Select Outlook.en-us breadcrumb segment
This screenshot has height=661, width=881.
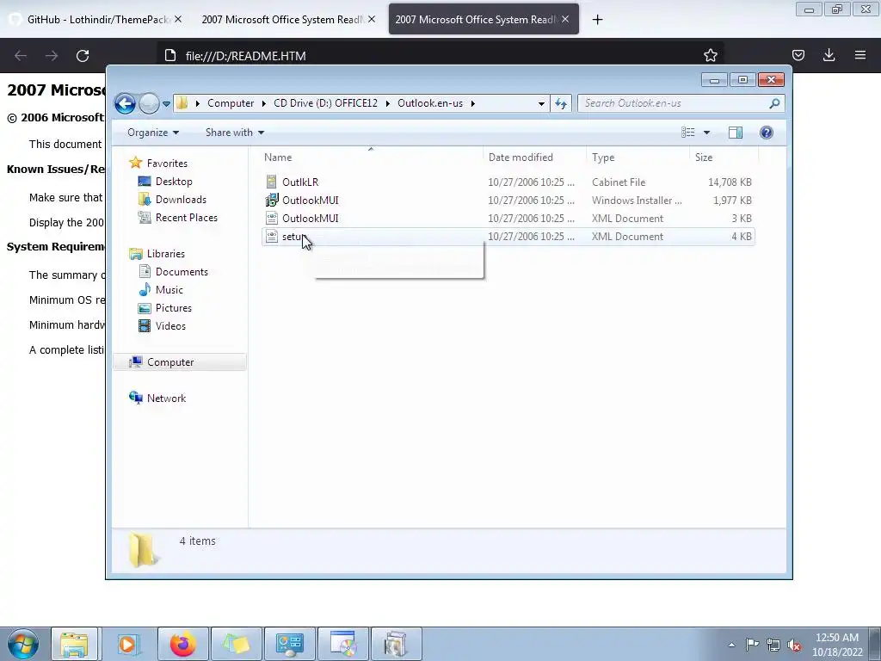[x=430, y=103]
